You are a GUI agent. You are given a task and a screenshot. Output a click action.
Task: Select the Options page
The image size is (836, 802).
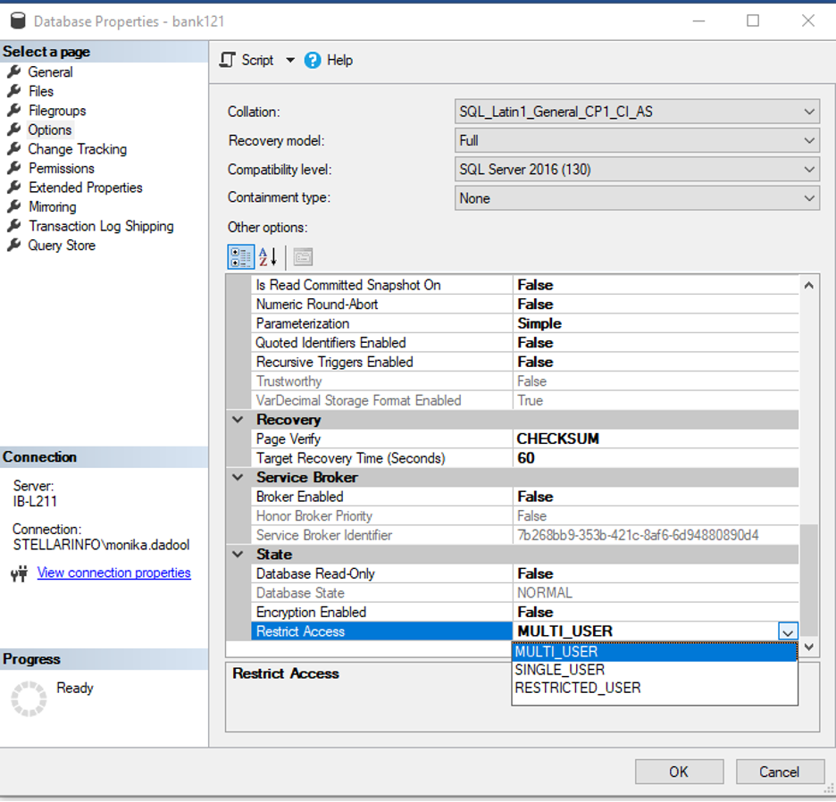tap(50, 129)
